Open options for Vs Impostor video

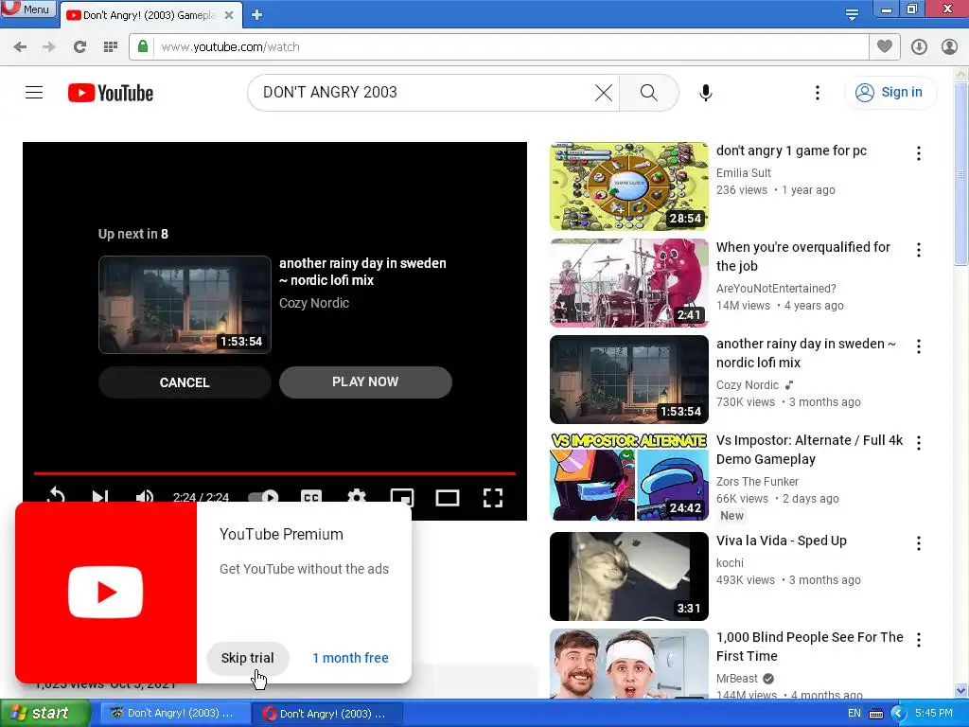[919, 443]
